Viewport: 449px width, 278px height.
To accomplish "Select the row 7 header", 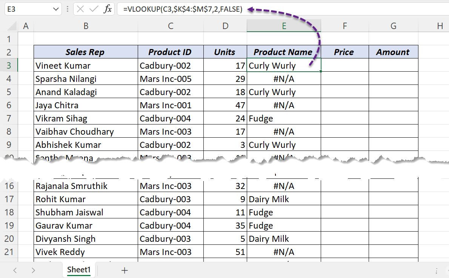I will coord(9,118).
